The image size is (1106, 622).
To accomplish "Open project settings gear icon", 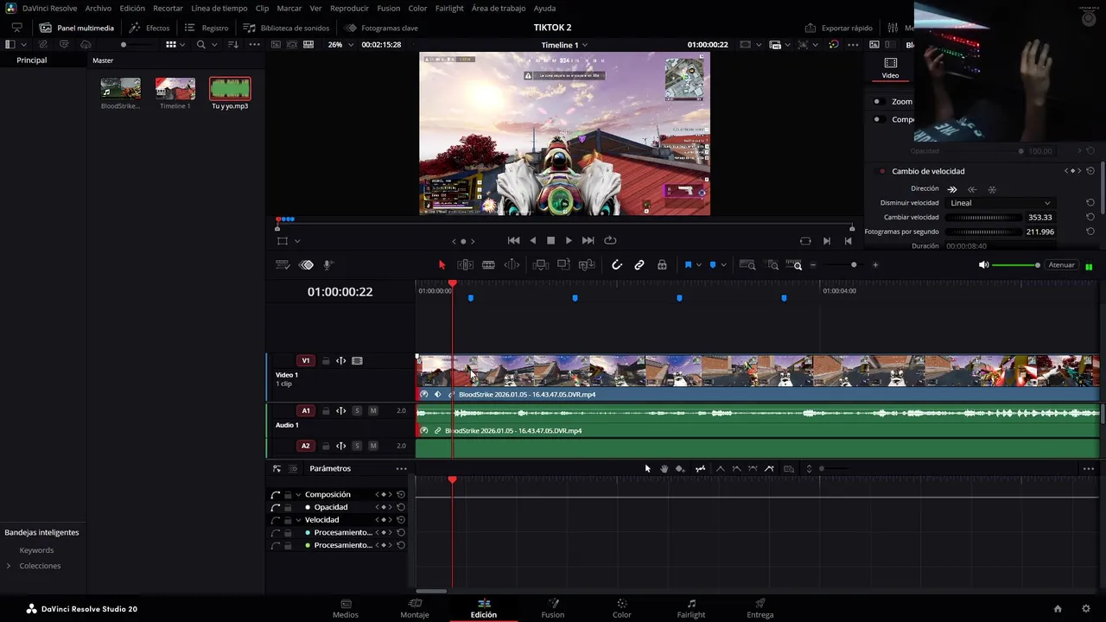I will pos(1086,608).
